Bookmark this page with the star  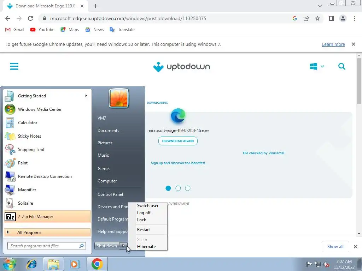coord(317,18)
